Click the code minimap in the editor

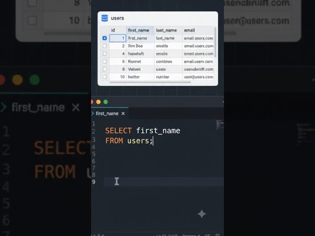click(220, 125)
